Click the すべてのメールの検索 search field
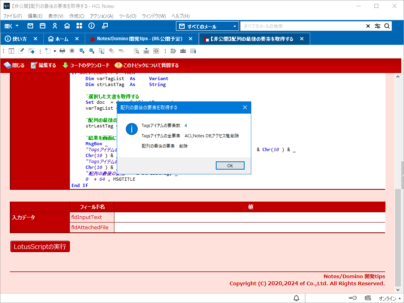The height and width of the screenshot is (303, 404). 302,26
